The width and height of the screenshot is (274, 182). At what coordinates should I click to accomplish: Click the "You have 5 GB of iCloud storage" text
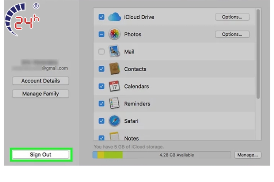click(x=129, y=147)
